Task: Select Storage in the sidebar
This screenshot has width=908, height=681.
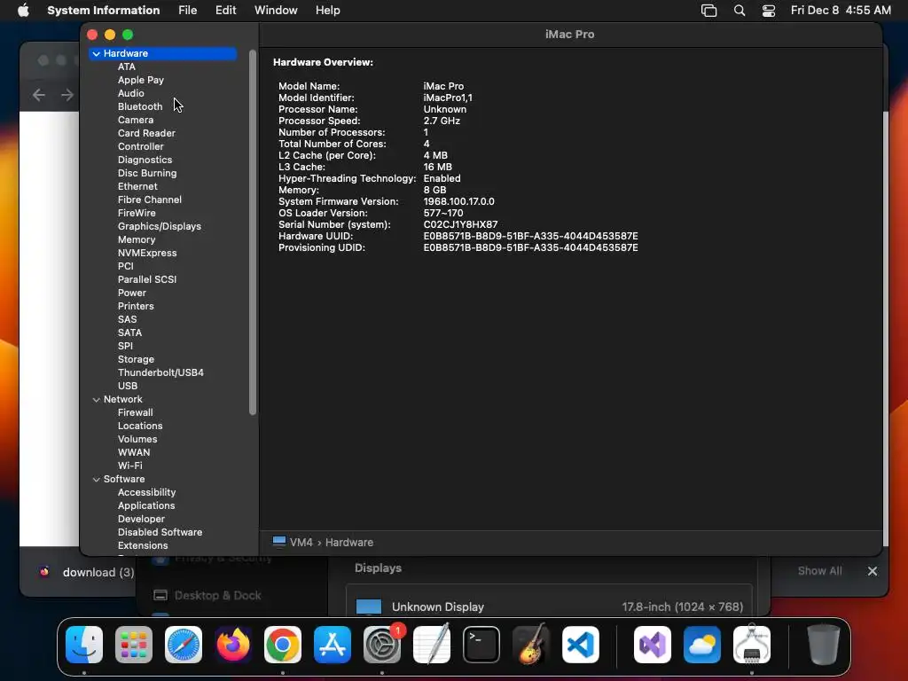Action: [136, 360]
